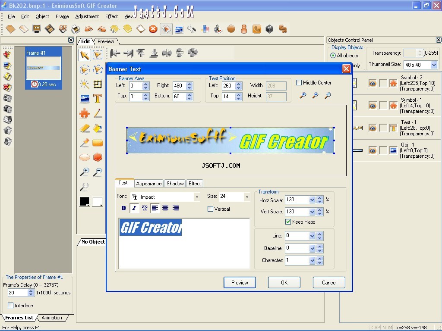
Task: Click the Bold formatting icon
Action: pyautogui.click(x=123, y=208)
